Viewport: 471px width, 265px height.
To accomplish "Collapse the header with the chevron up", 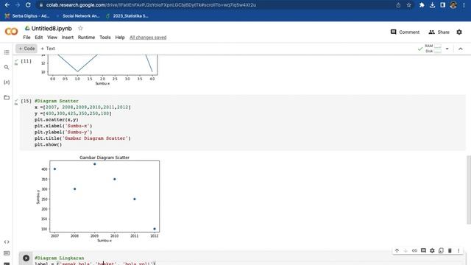I will tap(461, 49).
